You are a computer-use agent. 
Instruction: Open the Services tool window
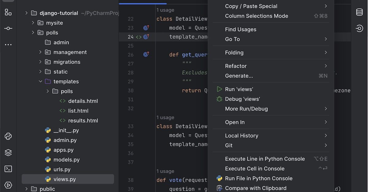(8, 185)
